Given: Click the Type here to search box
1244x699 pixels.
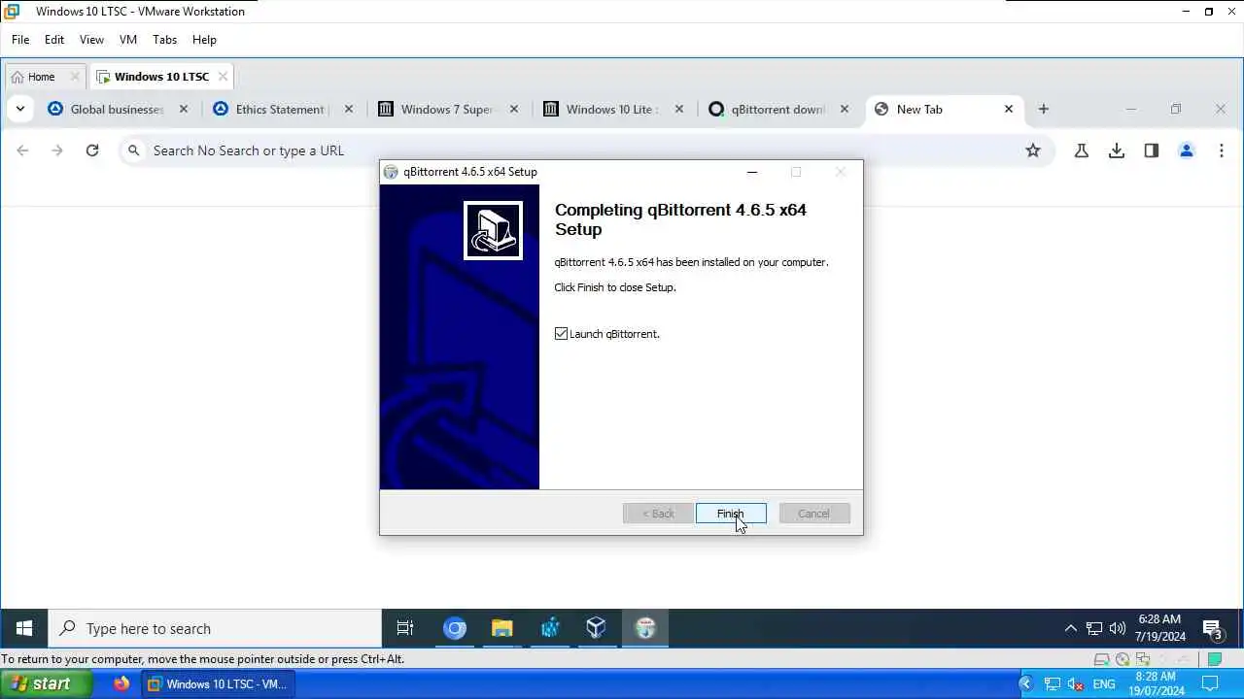Looking at the screenshot, I should (x=215, y=628).
